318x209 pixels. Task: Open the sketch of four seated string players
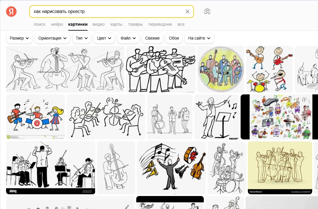coord(65,69)
